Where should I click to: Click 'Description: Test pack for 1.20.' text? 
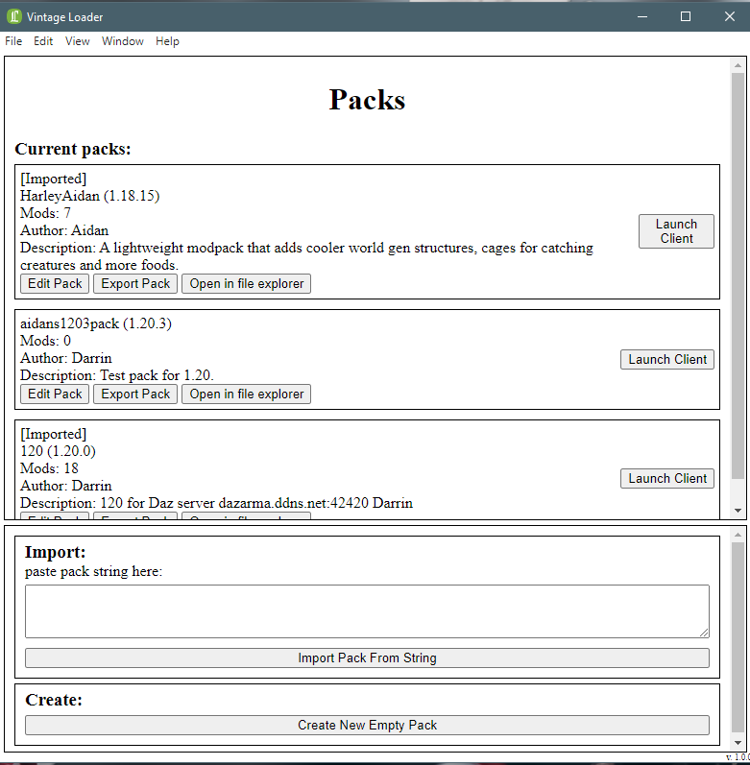[117, 375]
